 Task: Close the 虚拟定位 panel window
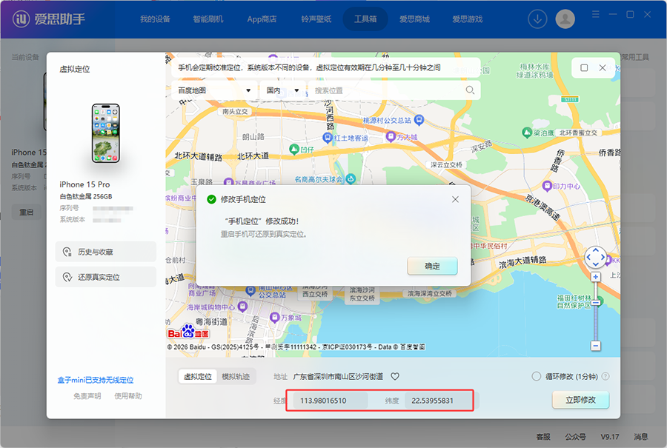pyautogui.click(x=603, y=67)
